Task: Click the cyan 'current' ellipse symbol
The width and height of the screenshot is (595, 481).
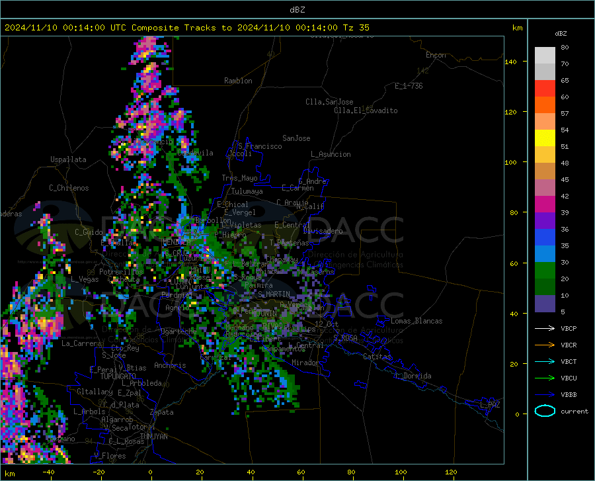Action: click(545, 411)
